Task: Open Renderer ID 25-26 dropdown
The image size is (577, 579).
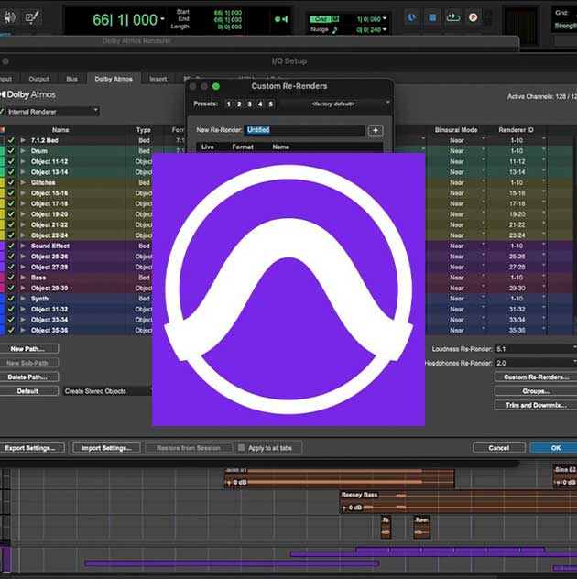Action: click(543, 257)
